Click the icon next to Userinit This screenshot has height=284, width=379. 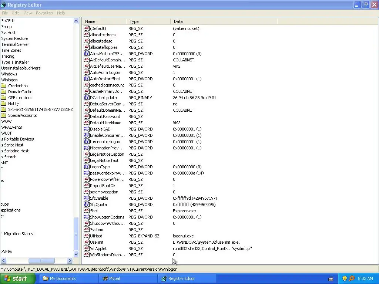coord(87,242)
